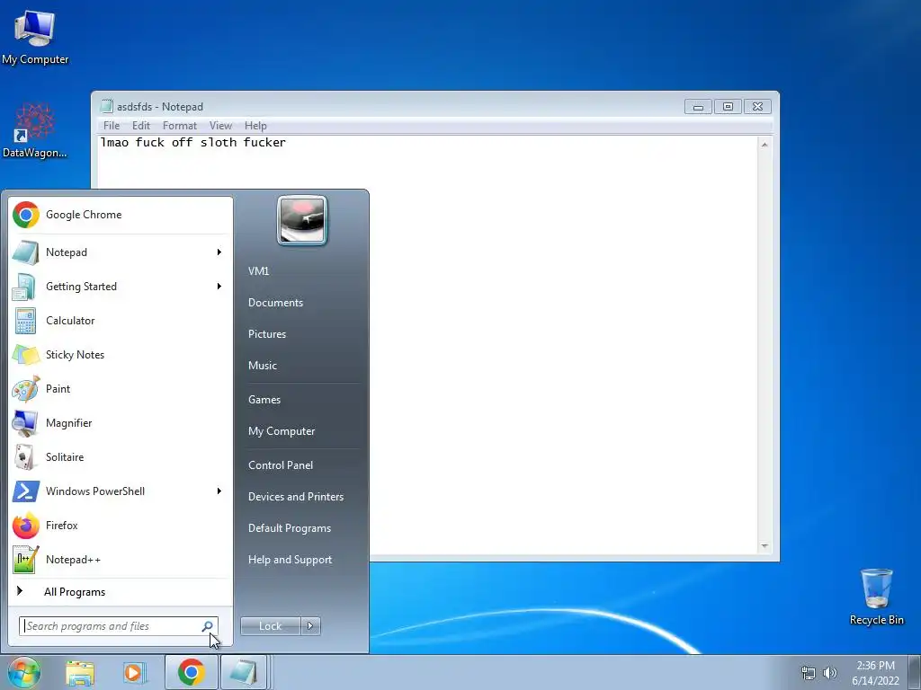
Task: Open File Explorer from taskbar
Action: [80, 672]
